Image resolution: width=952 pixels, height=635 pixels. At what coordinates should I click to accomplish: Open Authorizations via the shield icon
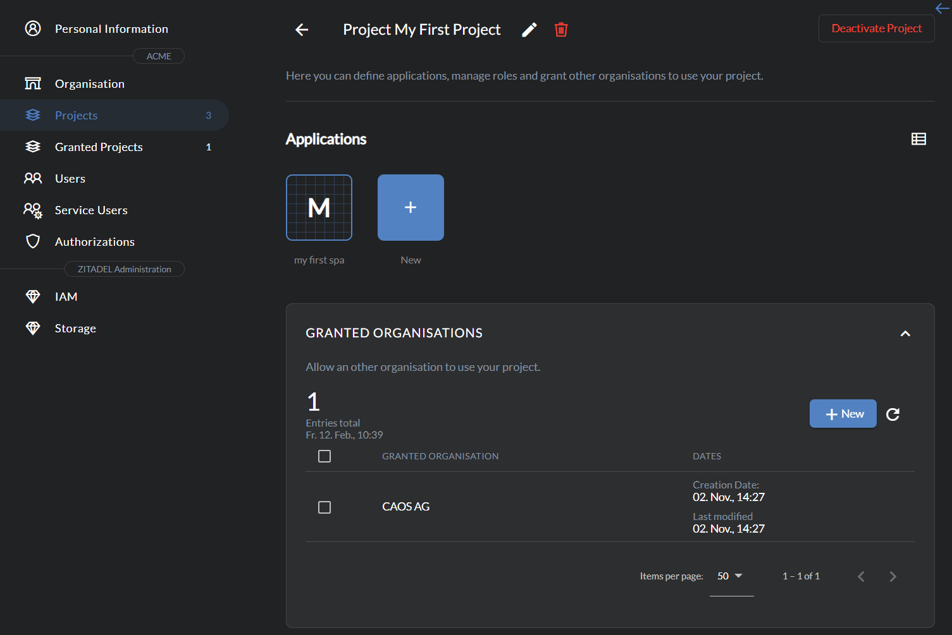tap(33, 241)
